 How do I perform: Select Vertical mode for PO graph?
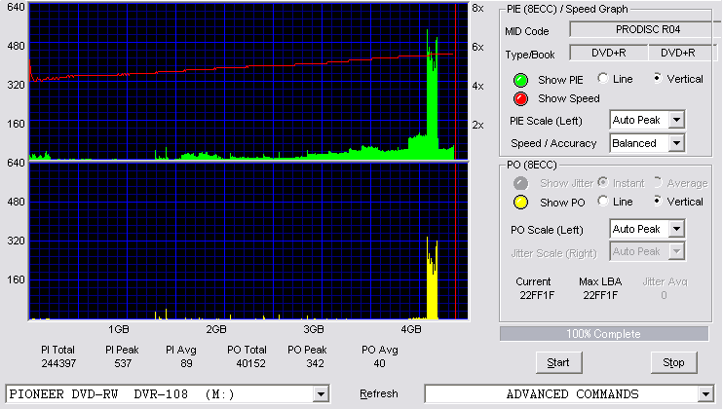point(658,201)
